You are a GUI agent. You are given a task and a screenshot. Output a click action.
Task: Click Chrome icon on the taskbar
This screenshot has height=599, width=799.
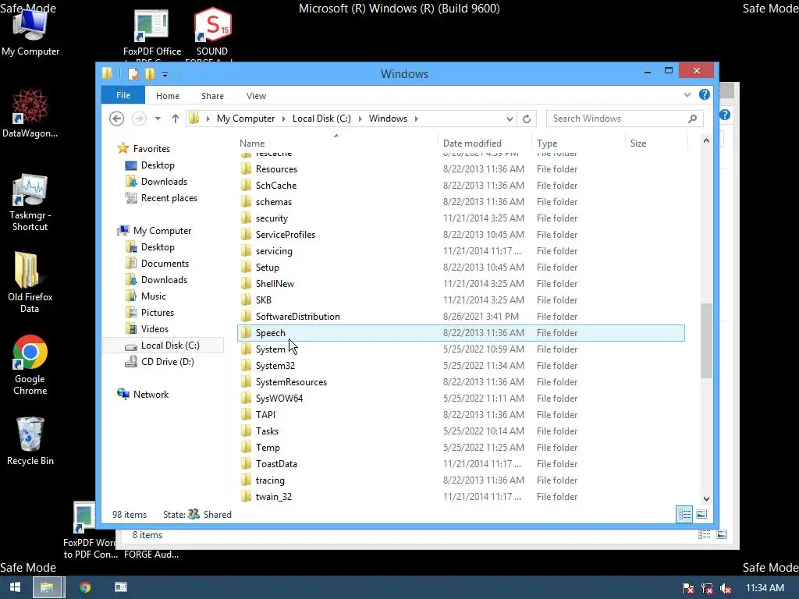tap(85, 587)
